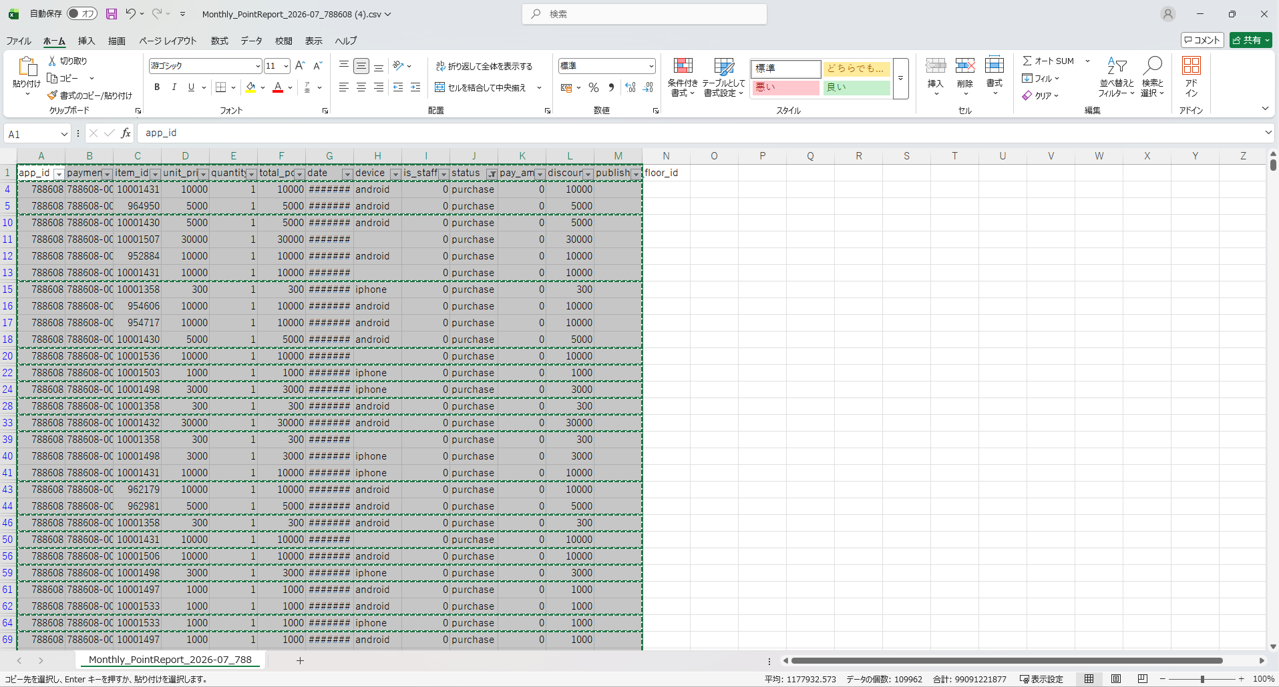1279x687 pixels.
Task: Open the ヘルプ tab
Action: click(346, 41)
